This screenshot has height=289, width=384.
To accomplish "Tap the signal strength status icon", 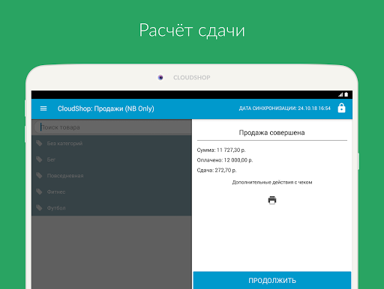I will click(x=340, y=94).
